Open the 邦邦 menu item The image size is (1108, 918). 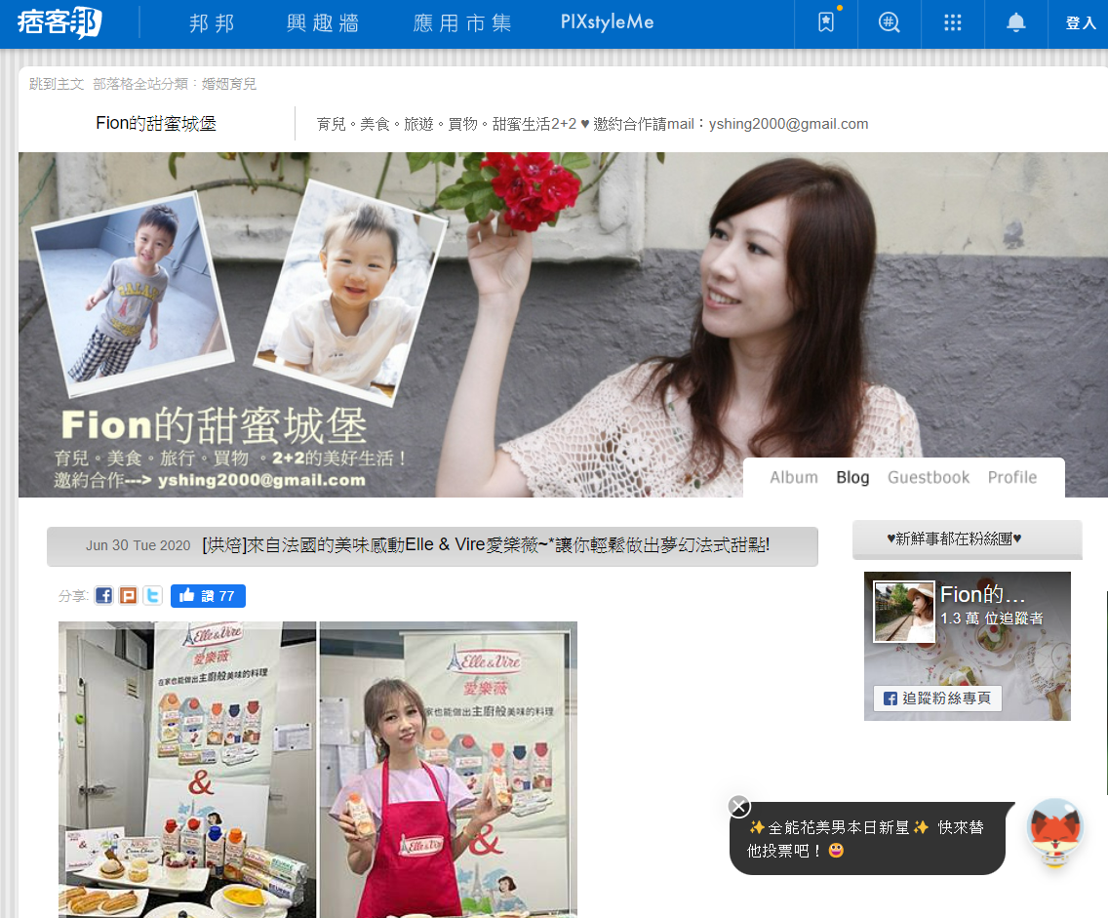tap(213, 23)
